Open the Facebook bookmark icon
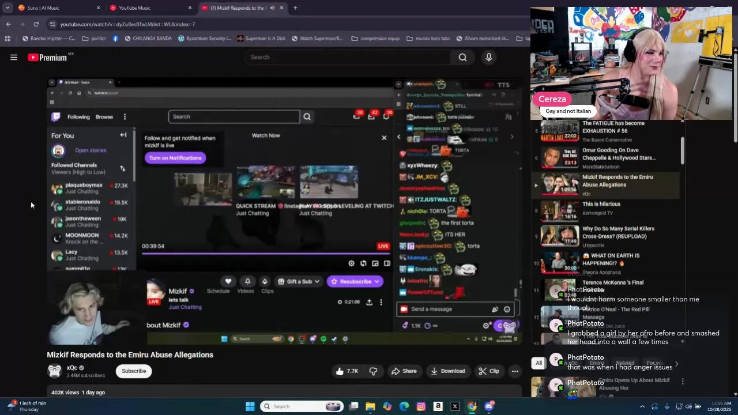 coord(115,39)
